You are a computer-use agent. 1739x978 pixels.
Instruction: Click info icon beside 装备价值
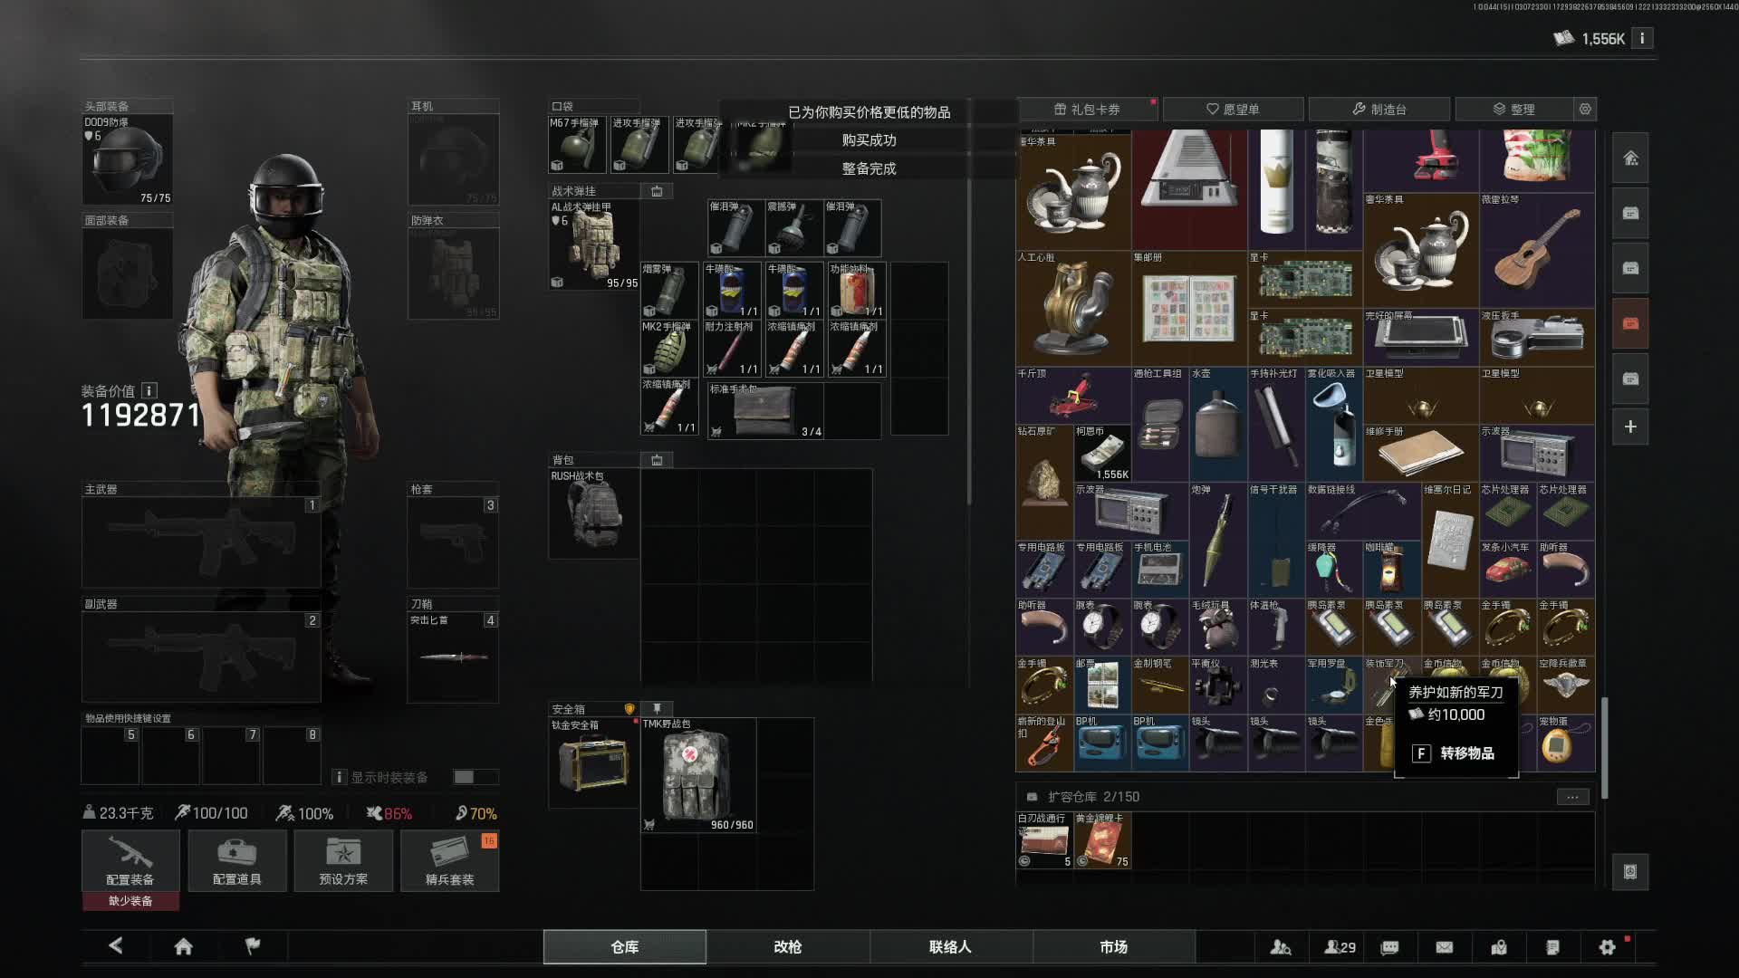click(149, 390)
